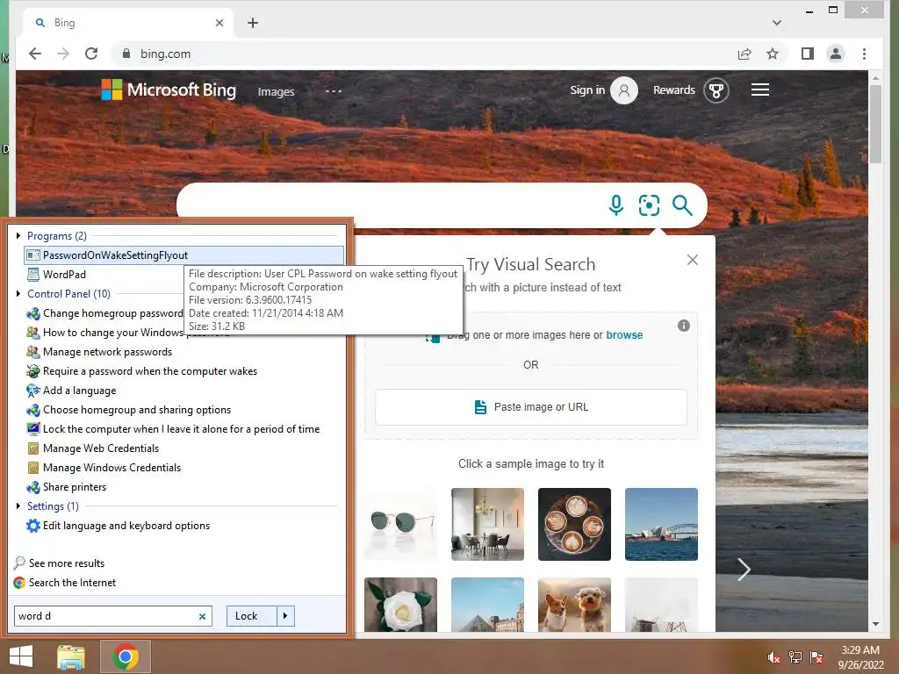
Task: Open Chrome profile avatar
Action: (836, 54)
